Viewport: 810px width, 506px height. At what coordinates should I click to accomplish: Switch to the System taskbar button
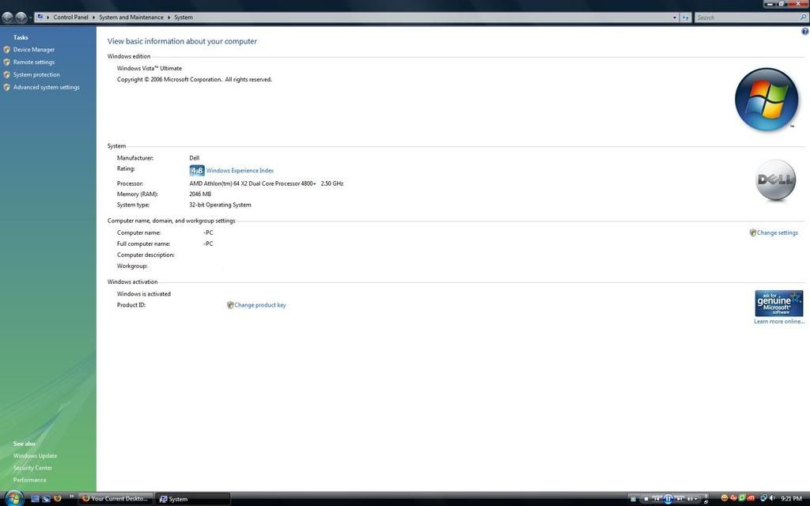tap(193, 499)
